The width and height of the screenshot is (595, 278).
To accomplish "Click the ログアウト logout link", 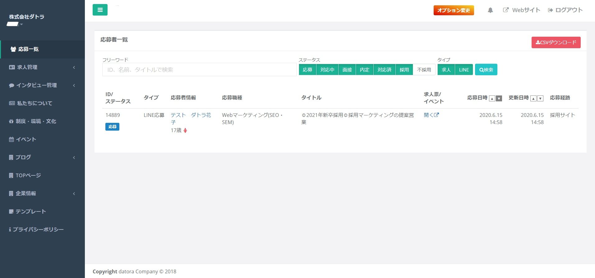I will pos(565,10).
